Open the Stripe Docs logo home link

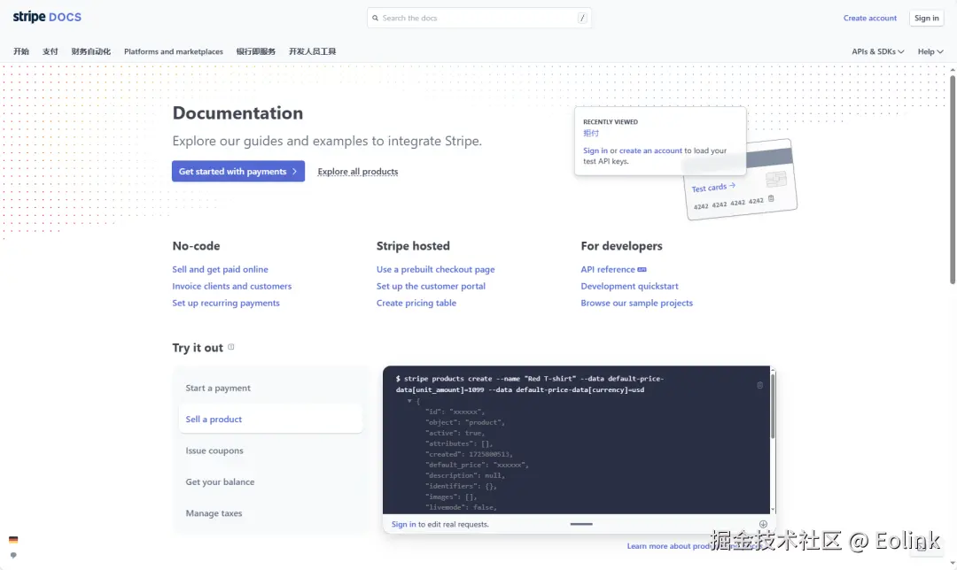[x=47, y=17]
